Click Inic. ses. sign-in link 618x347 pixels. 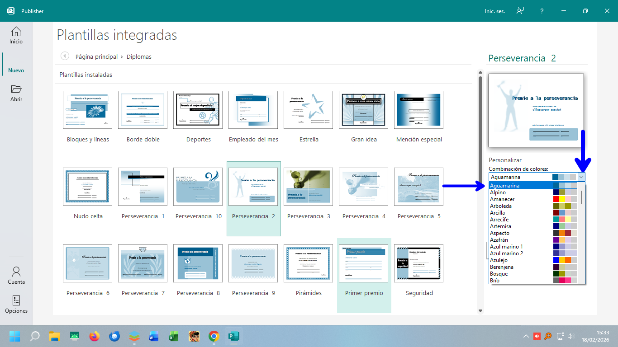pos(494,11)
